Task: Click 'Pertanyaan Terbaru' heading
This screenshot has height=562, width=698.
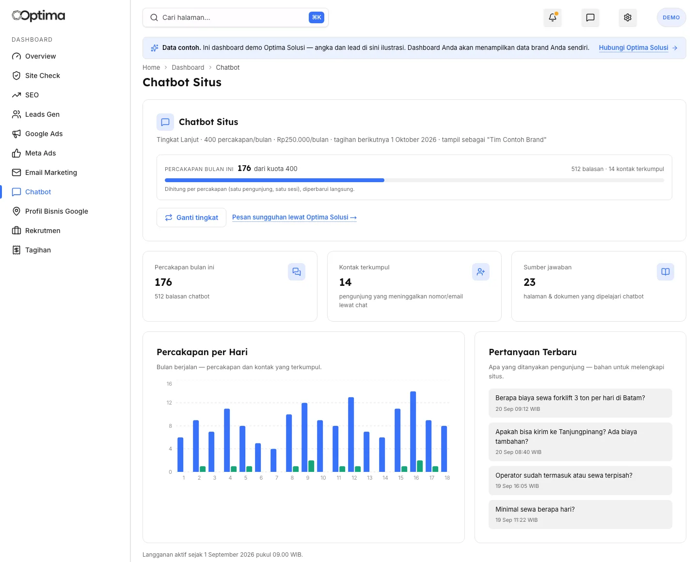Action: (533, 352)
